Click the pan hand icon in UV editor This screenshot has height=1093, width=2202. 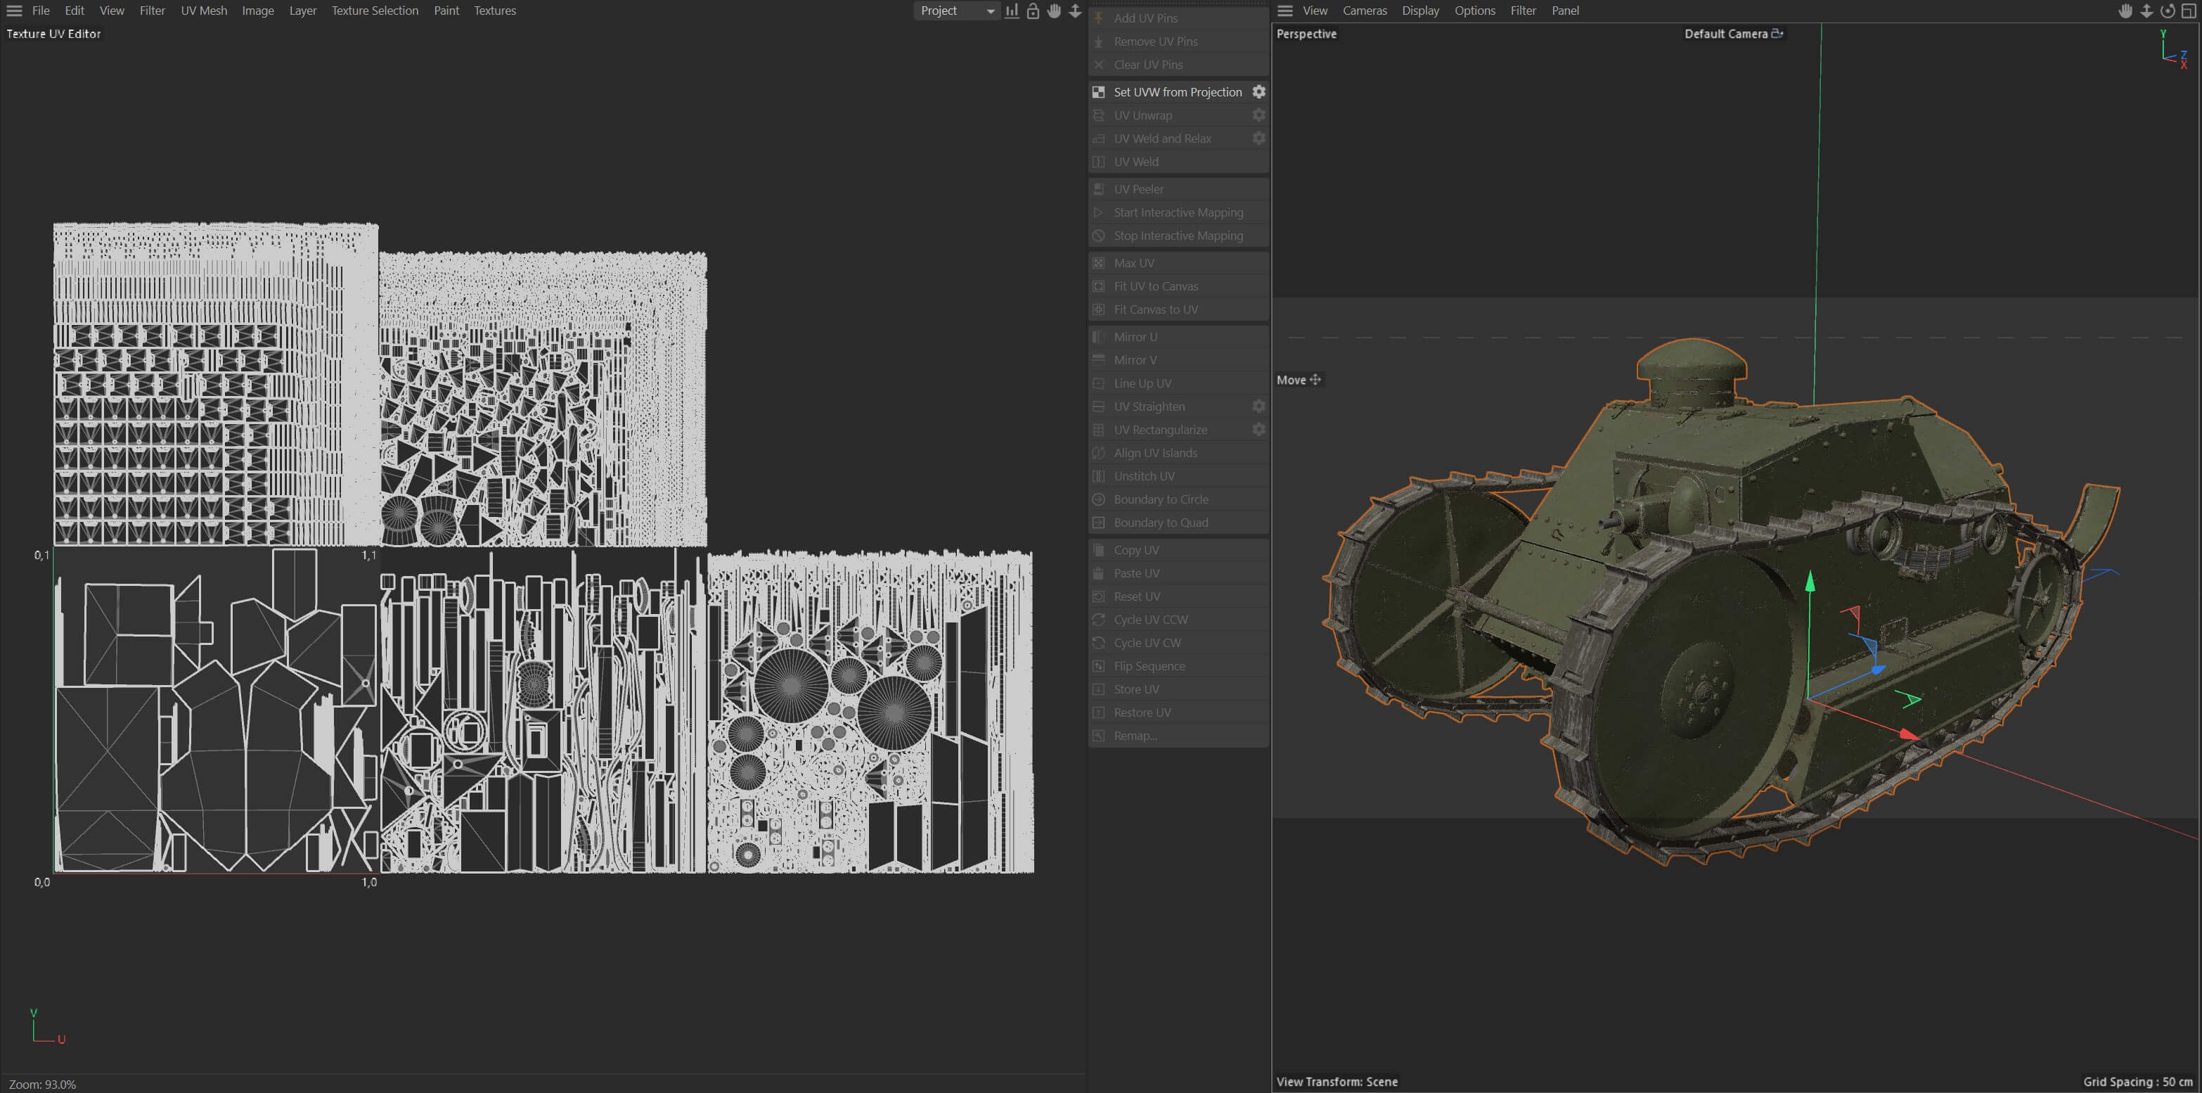(x=1054, y=11)
